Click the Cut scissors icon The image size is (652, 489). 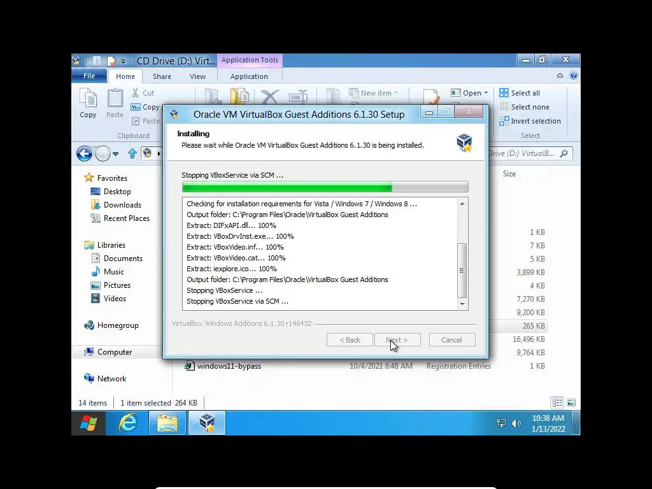click(135, 93)
